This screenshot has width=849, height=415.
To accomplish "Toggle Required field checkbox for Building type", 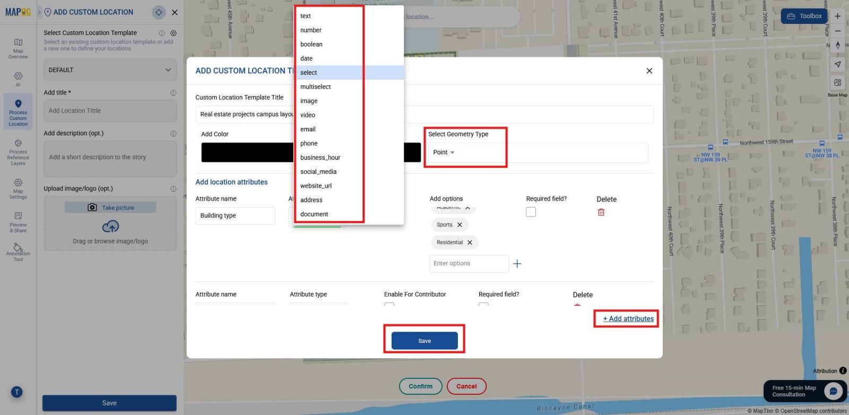I will pos(531,212).
